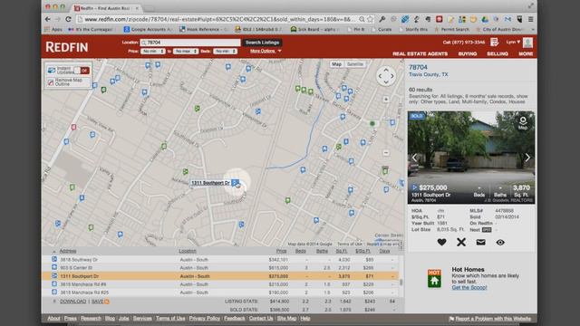The height and width of the screenshot is (326, 580).
Task: Show the previous listing photo arrow
Action: pos(415,158)
